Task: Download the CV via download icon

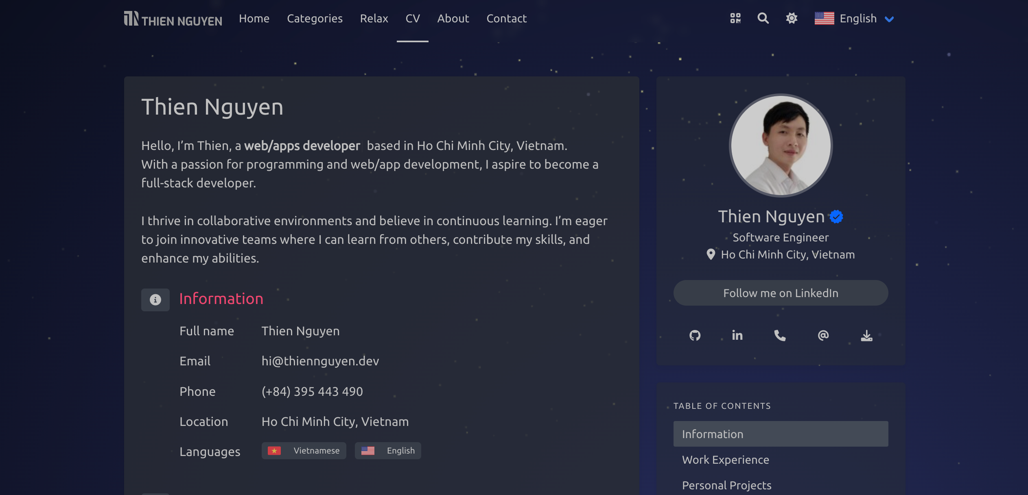Action: pos(866,335)
